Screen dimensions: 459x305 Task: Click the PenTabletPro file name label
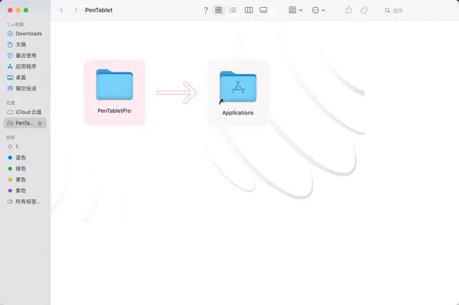pos(114,111)
